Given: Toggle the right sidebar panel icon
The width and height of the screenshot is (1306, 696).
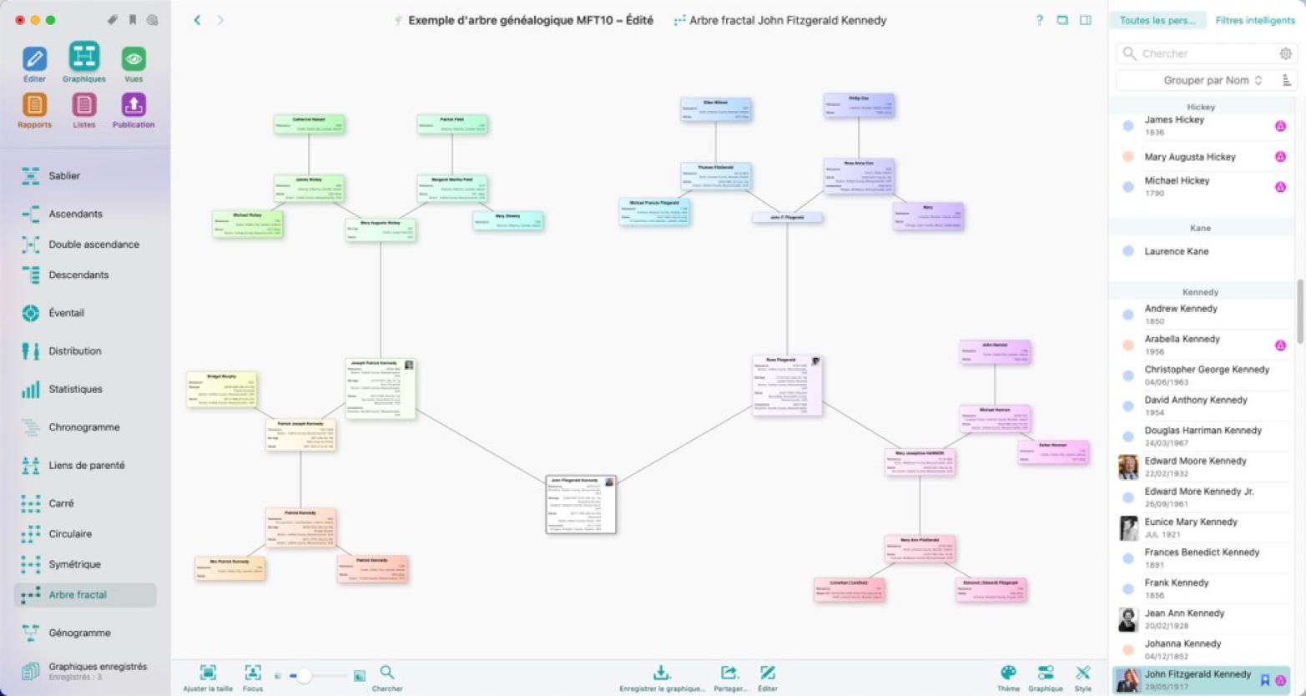Looking at the screenshot, I should 1086,20.
